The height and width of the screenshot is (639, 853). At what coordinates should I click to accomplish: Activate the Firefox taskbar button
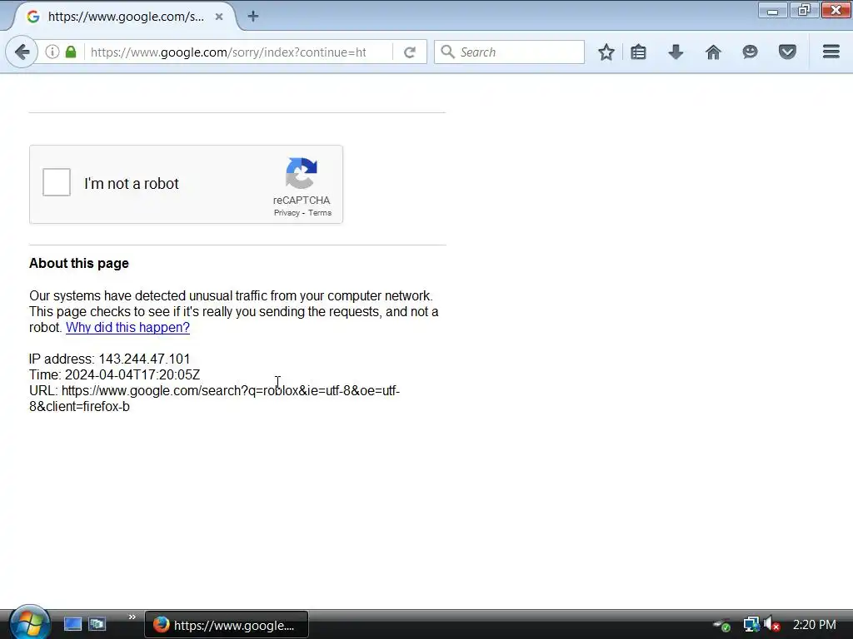227,625
